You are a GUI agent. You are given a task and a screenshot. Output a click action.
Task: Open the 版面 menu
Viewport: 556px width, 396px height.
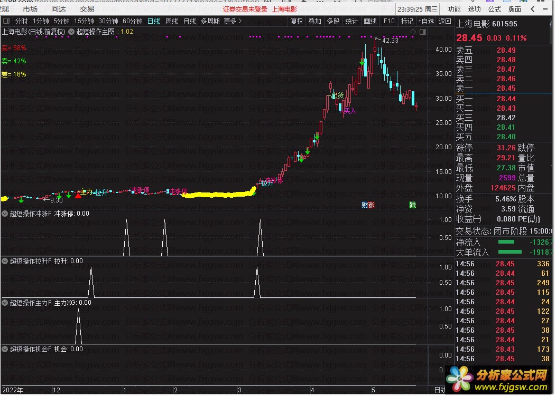(x=515, y=9)
